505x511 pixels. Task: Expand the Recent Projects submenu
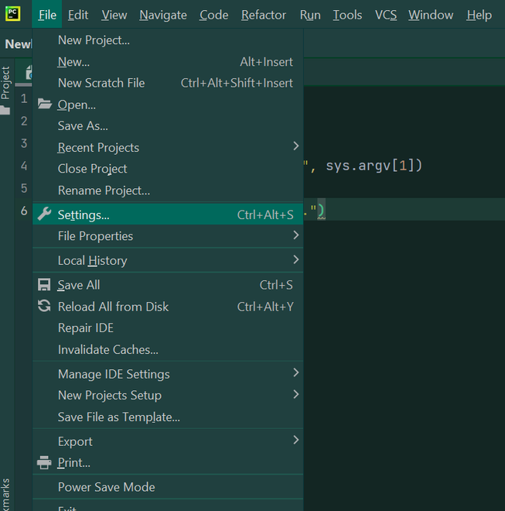click(98, 147)
